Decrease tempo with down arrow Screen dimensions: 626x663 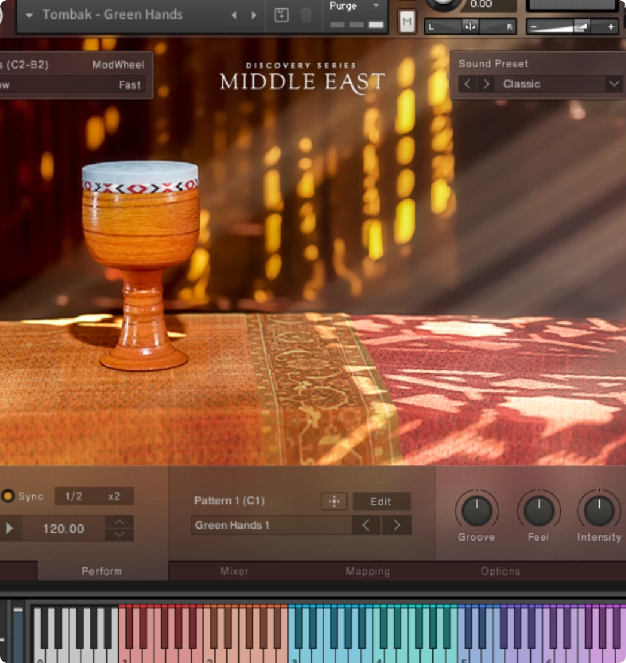[119, 535]
